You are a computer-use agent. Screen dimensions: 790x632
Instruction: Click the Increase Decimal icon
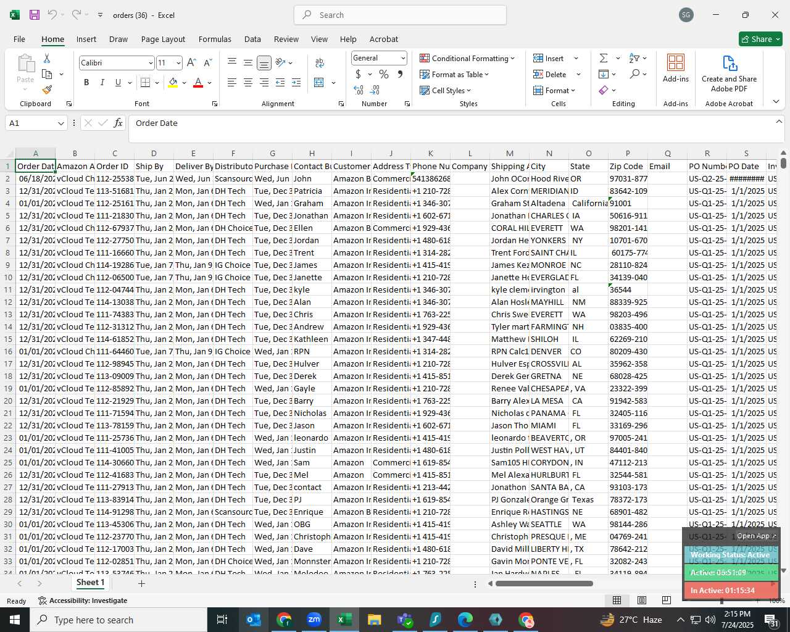359,90
